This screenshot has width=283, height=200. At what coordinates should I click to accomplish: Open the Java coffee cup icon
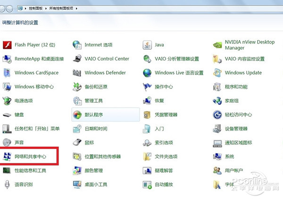[147, 45]
